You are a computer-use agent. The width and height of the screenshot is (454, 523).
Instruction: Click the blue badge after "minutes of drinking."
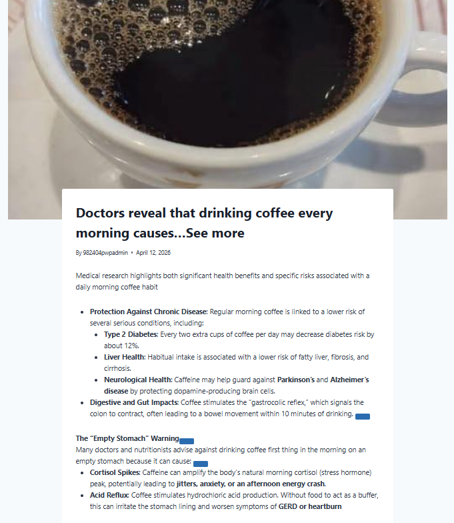[x=363, y=416]
